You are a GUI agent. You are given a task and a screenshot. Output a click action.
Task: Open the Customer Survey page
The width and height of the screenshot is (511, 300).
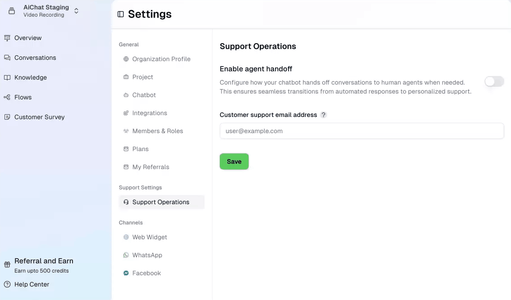pyautogui.click(x=39, y=117)
